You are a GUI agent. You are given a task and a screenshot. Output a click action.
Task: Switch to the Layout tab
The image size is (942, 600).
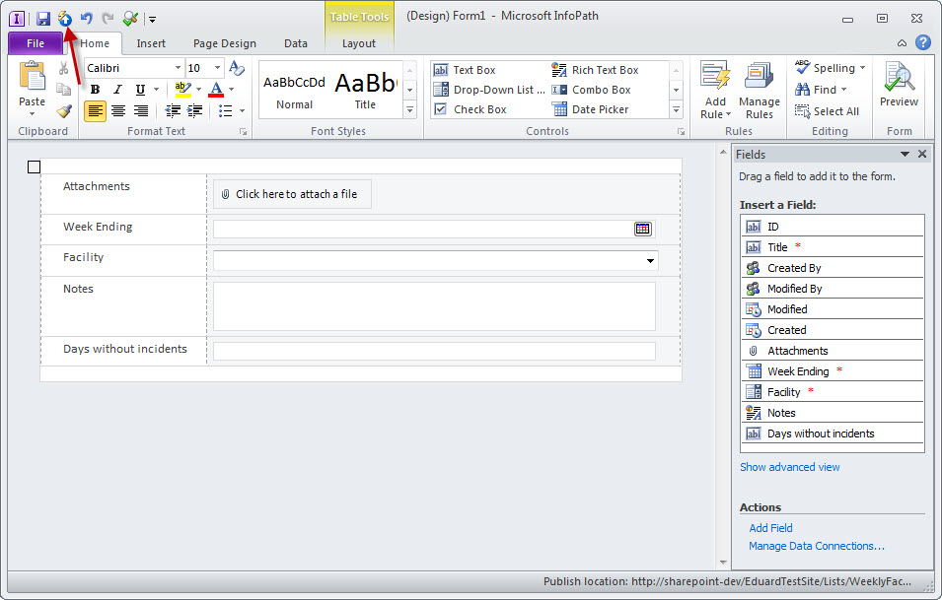pos(359,43)
